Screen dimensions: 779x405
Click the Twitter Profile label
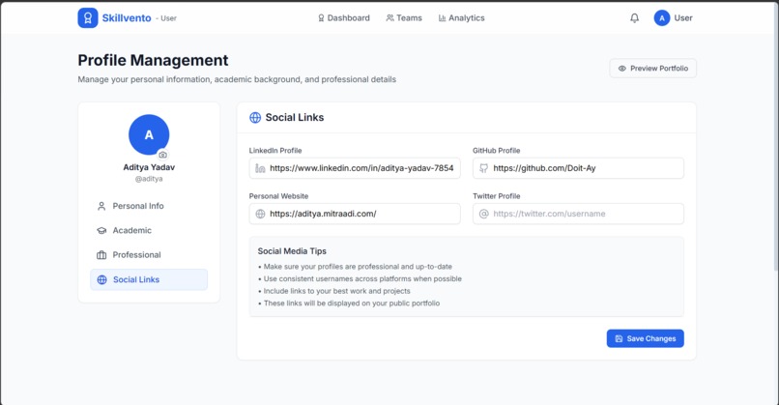coord(497,196)
